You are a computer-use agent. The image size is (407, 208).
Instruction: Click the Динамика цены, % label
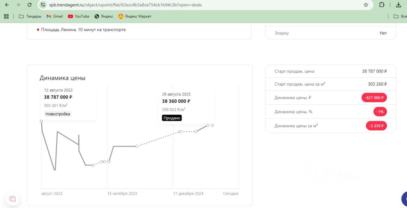click(293, 112)
